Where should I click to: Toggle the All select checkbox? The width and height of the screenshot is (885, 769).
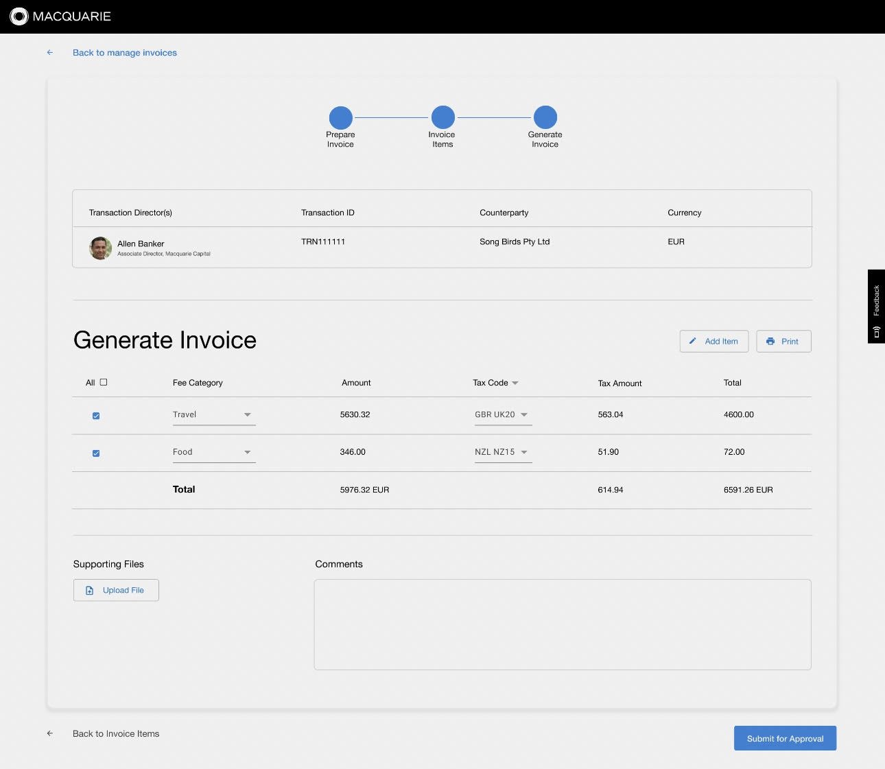[x=104, y=382]
